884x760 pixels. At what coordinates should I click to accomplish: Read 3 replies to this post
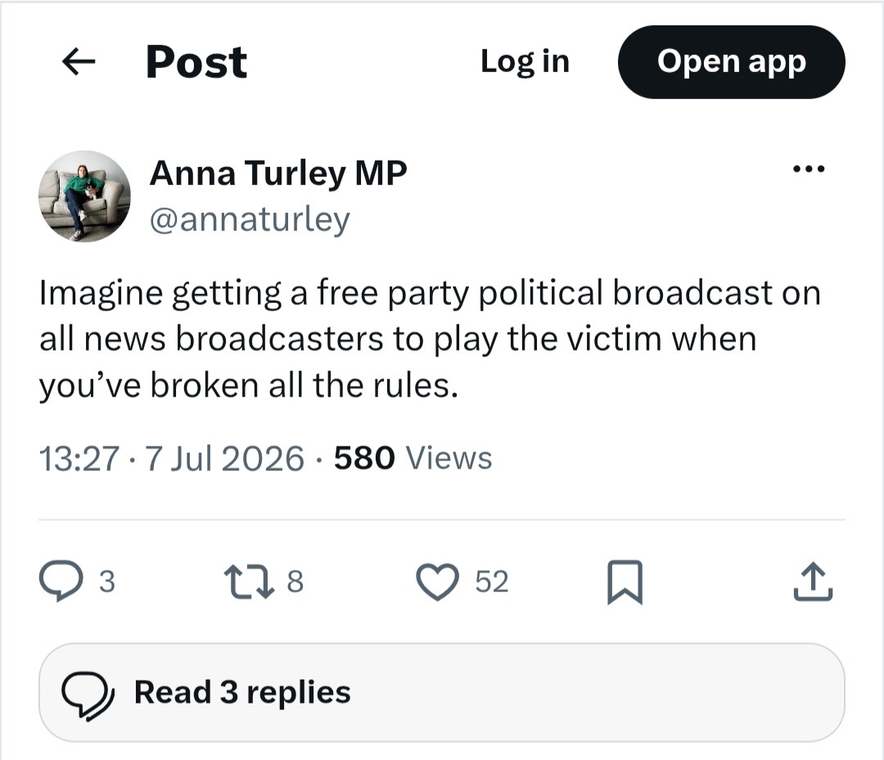pos(441,692)
